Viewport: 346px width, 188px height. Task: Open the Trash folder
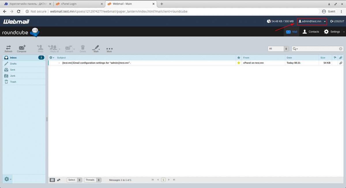(24, 82)
